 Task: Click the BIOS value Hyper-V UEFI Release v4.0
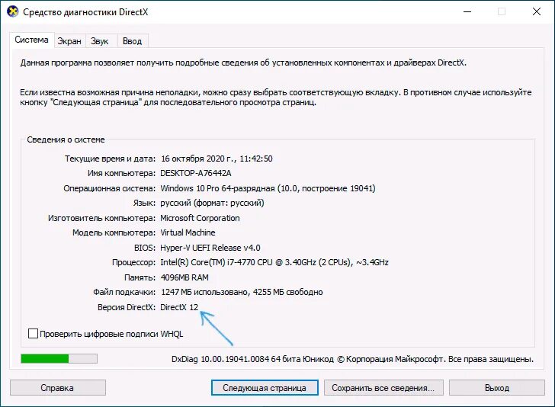click(210, 248)
